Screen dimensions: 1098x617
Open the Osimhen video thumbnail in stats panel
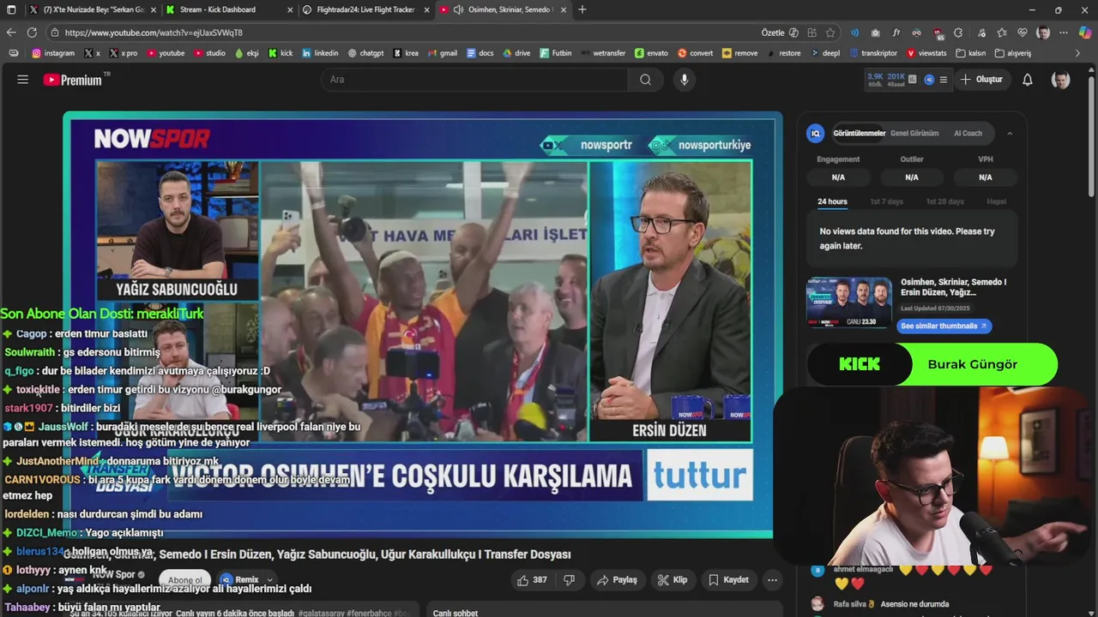pyautogui.click(x=848, y=303)
